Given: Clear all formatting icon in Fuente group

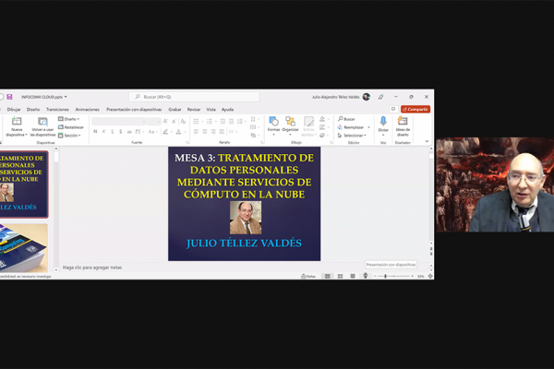Looking at the screenshot, I should [x=183, y=121].
